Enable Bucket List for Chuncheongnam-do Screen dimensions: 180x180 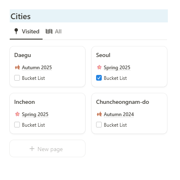pos(99,125)
